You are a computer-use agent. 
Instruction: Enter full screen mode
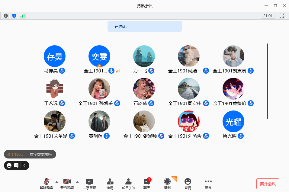click(282, 16)
